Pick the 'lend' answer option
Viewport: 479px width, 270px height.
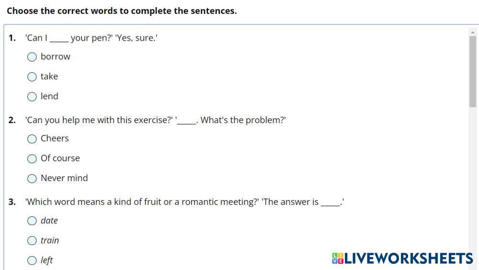(32, 97)
